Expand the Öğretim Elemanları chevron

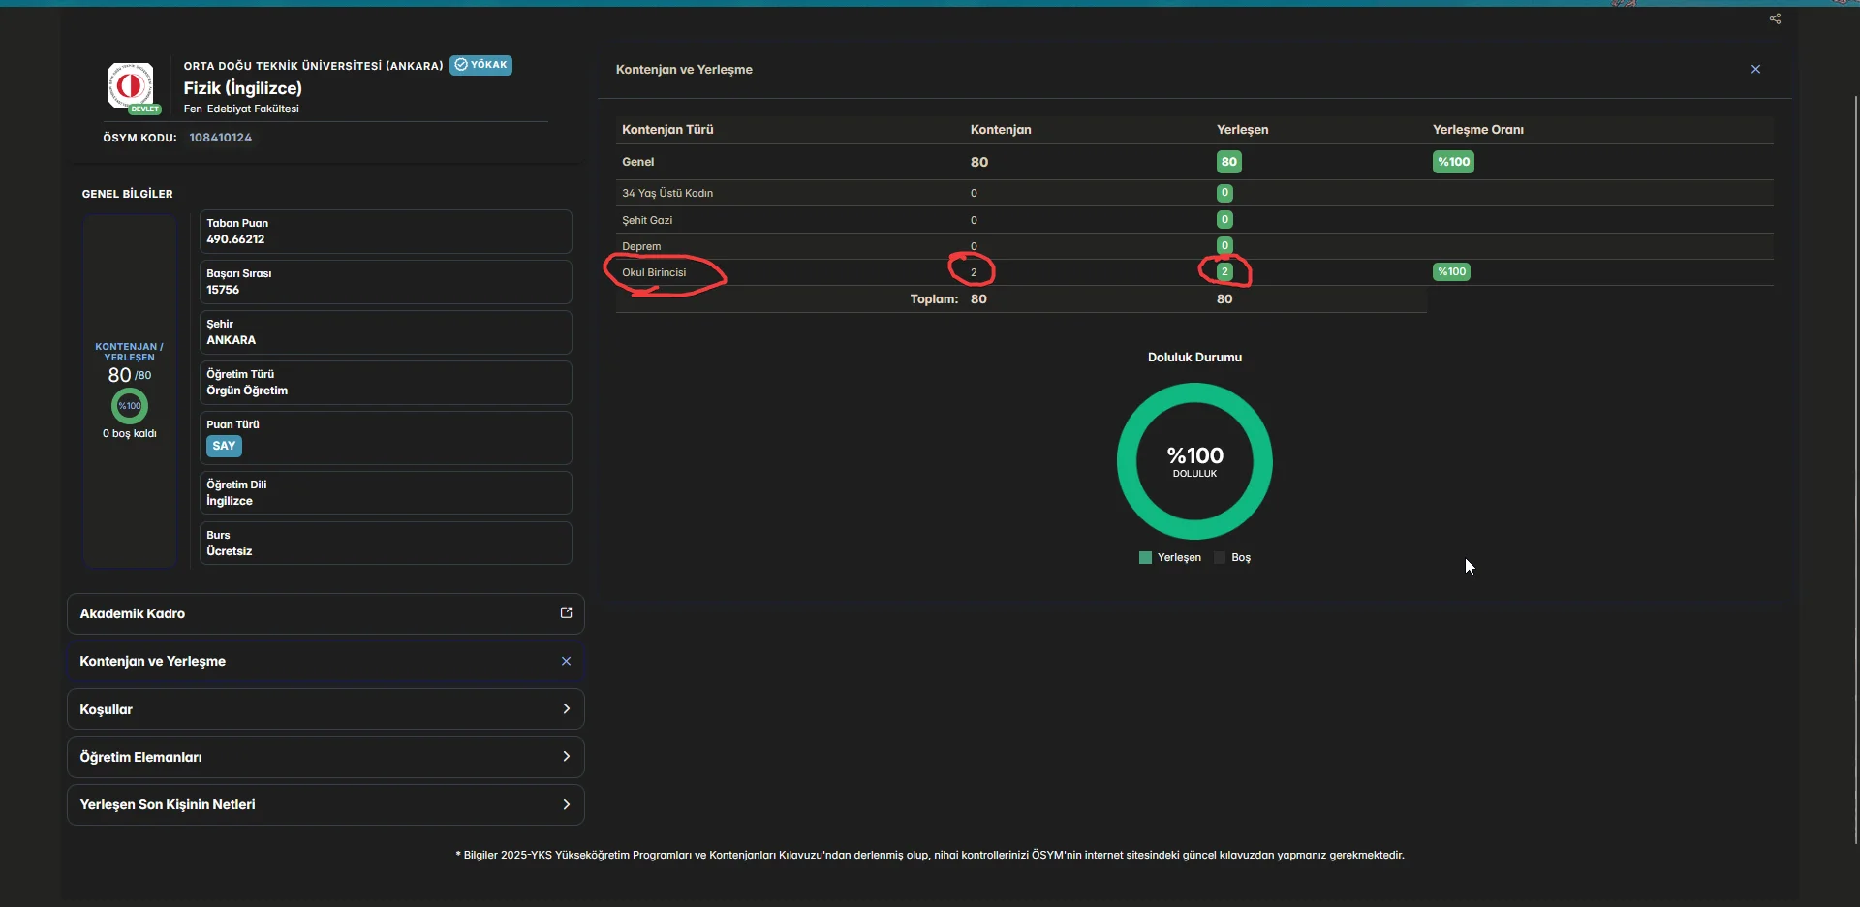tap(567, 756)
